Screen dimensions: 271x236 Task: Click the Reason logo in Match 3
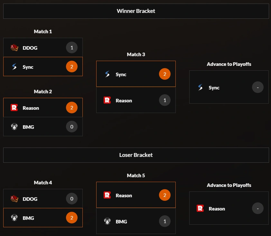tap(107, 100)
